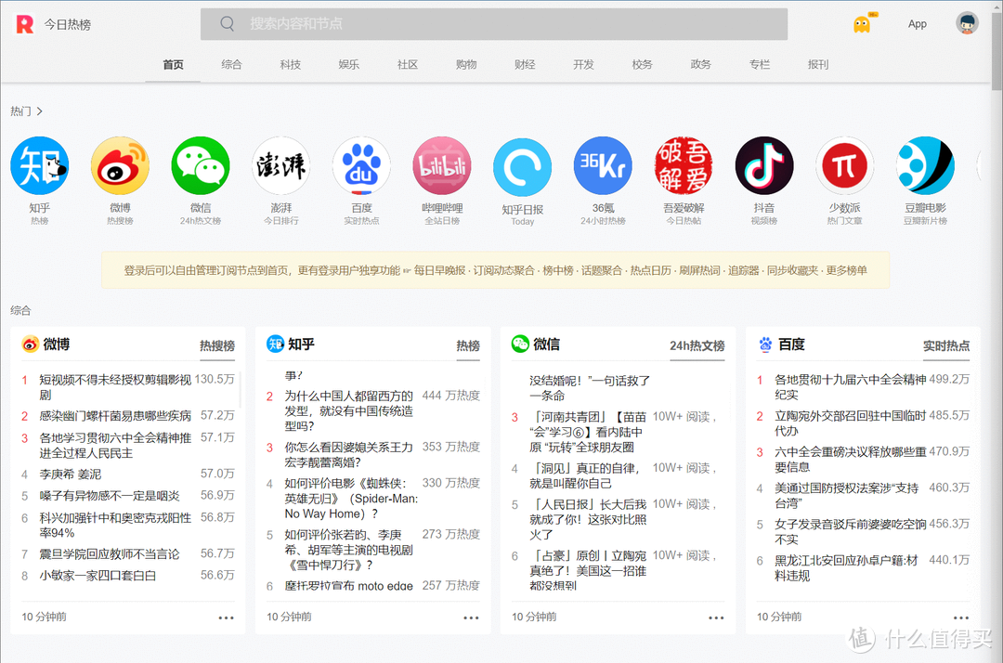
Task: Open 各地贯彻十九届六中全会精神纪实 headline
Action: click(850, 387)
